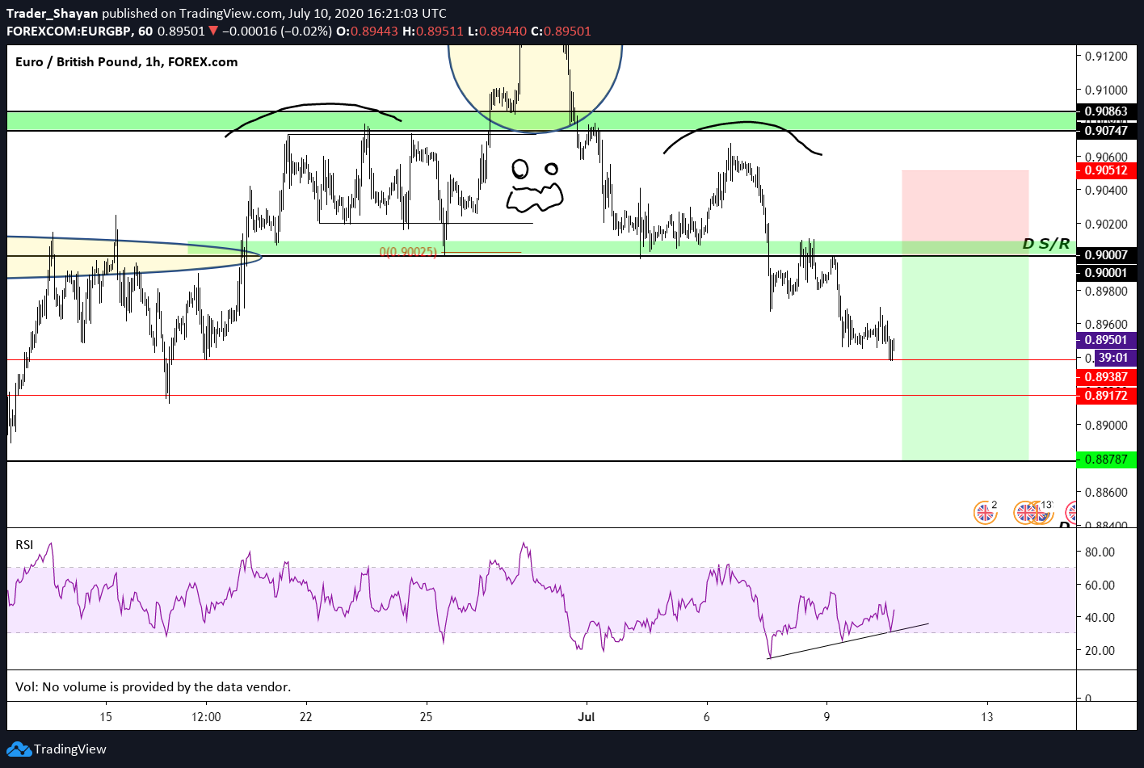This screenshot has width=1144, height=768.
Task: Open UK economic event icon marked 2
Action: pos(985,512)
